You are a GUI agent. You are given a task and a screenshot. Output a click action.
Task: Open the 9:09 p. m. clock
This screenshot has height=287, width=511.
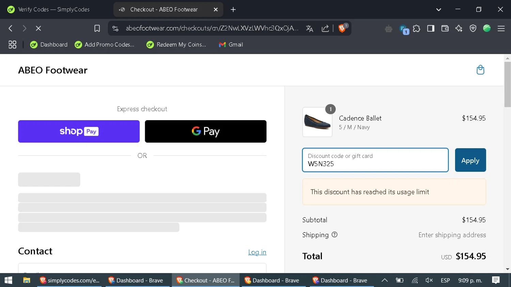pos(470,280)
